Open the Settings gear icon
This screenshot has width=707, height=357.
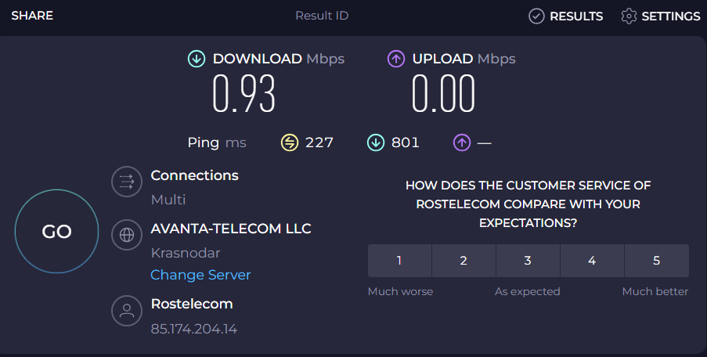[629, 16]
